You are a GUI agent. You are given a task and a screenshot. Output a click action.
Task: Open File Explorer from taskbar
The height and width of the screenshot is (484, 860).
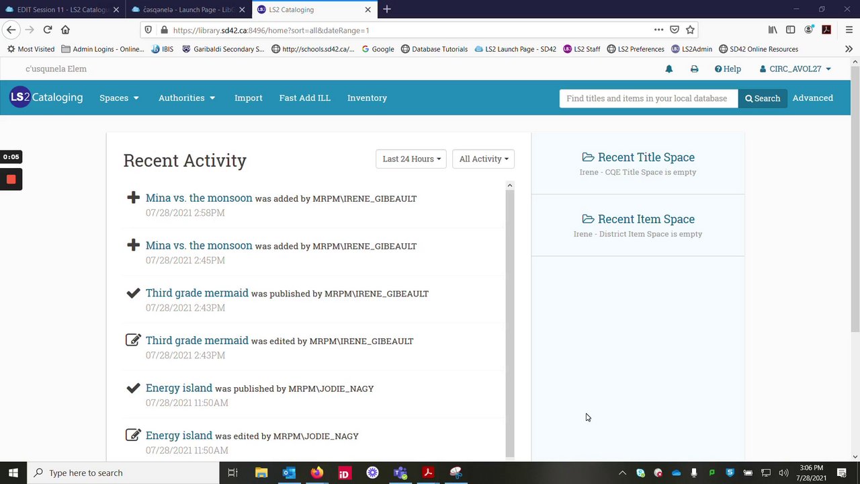261,473
